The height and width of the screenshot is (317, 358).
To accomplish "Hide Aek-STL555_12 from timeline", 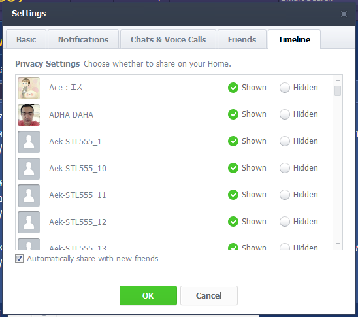I will point(285,222).
